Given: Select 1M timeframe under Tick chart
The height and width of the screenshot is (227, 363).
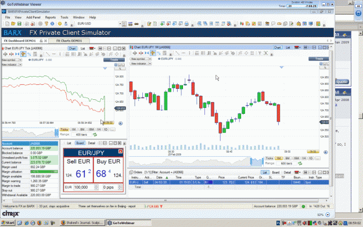Looking at the screenshot, I should pos(74,129).
